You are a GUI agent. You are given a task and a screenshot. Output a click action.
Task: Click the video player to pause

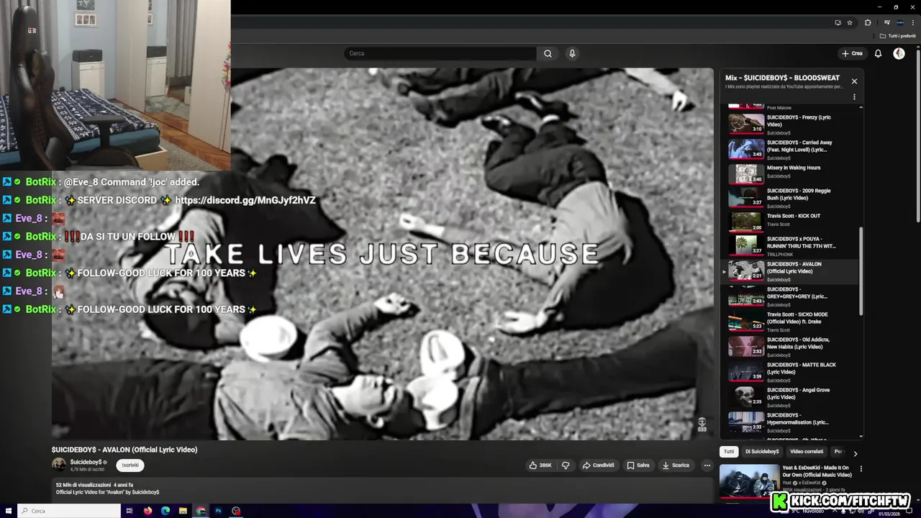click(x=382, y=254)
